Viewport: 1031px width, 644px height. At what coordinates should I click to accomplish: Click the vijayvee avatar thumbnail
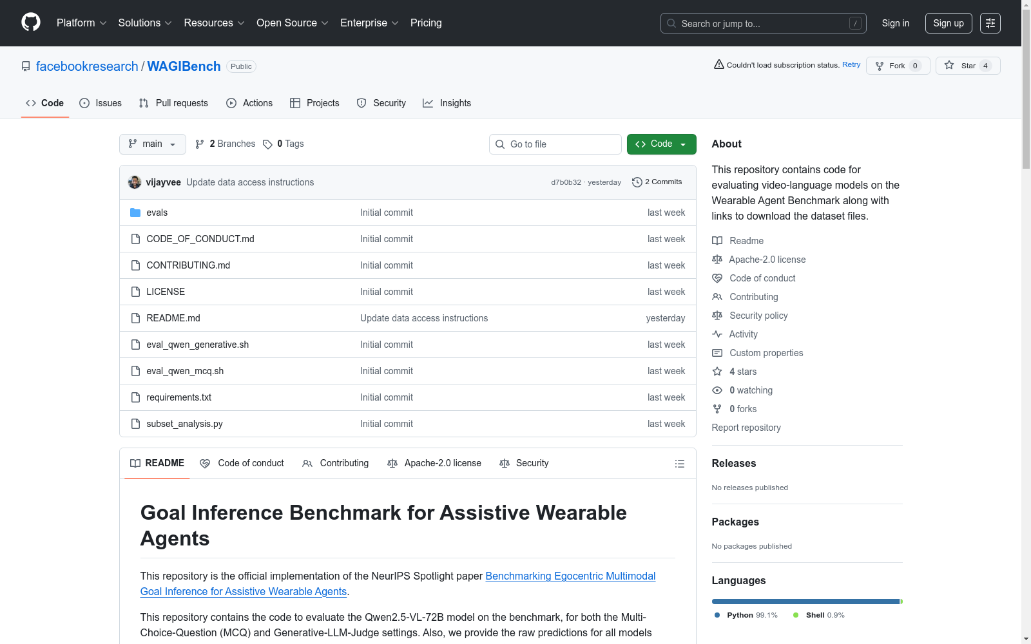[x=135, y=182]
